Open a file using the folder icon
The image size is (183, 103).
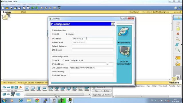7,8
